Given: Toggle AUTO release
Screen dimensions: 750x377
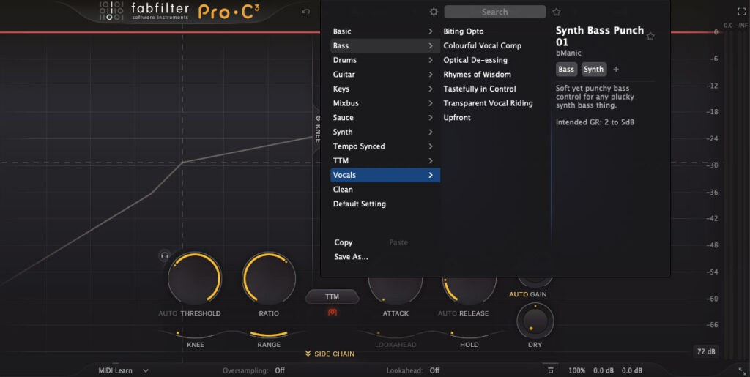Looking at the screenshot, I should click(x=448, y=313).
